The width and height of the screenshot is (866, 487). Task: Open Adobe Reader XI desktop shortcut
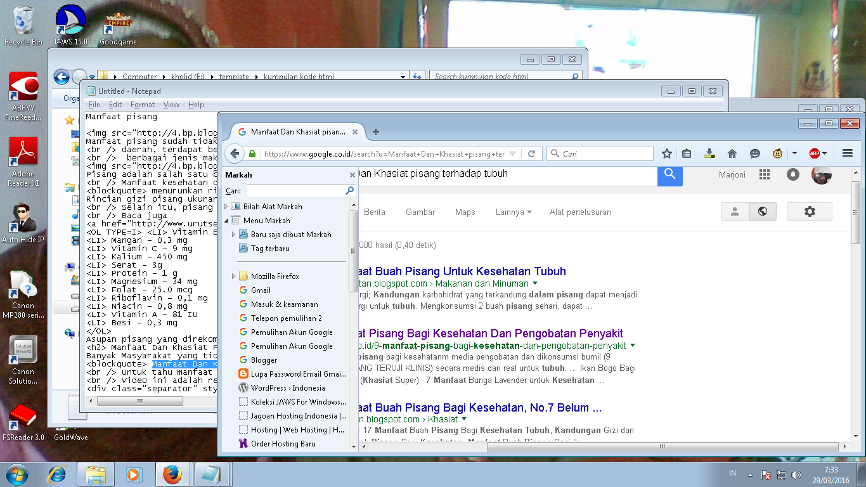(x=23, y=161)
